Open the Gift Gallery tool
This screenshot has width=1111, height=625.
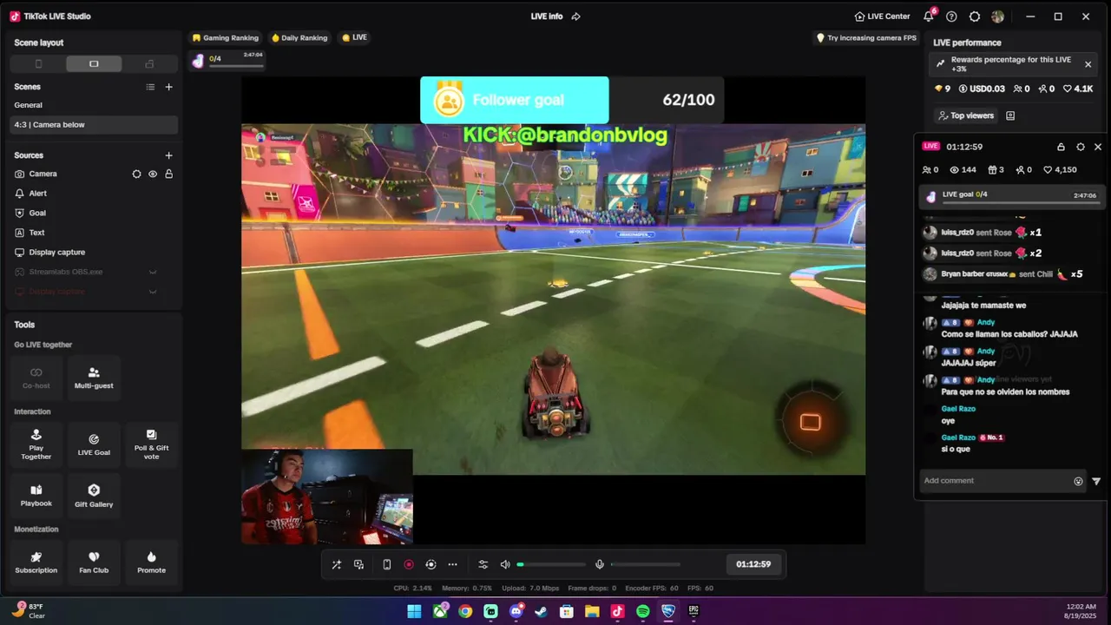click(94, 496)
